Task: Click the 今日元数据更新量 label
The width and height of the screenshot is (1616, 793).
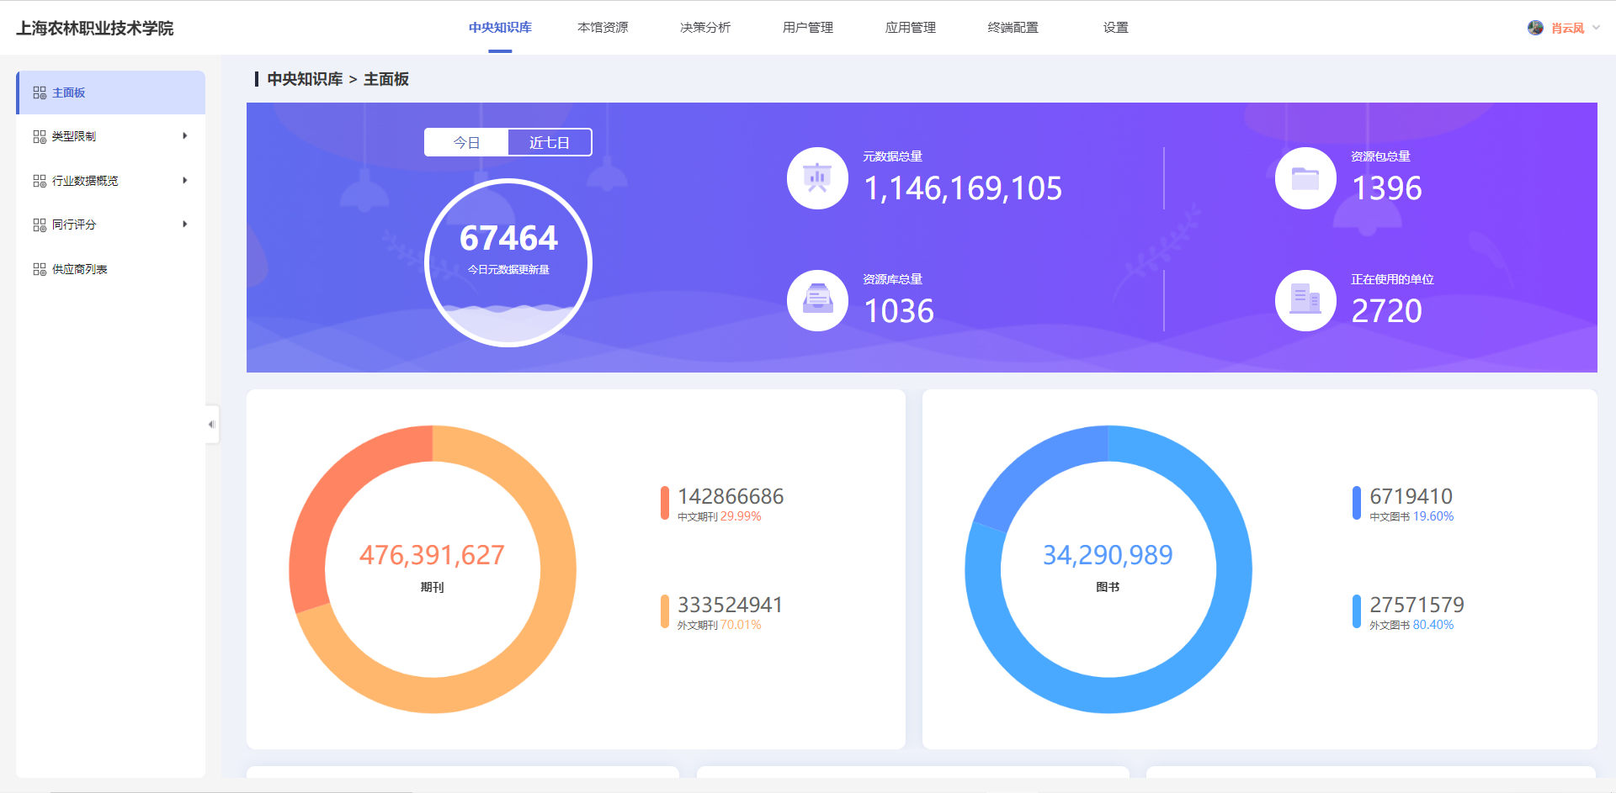Action: coord(508,270)
